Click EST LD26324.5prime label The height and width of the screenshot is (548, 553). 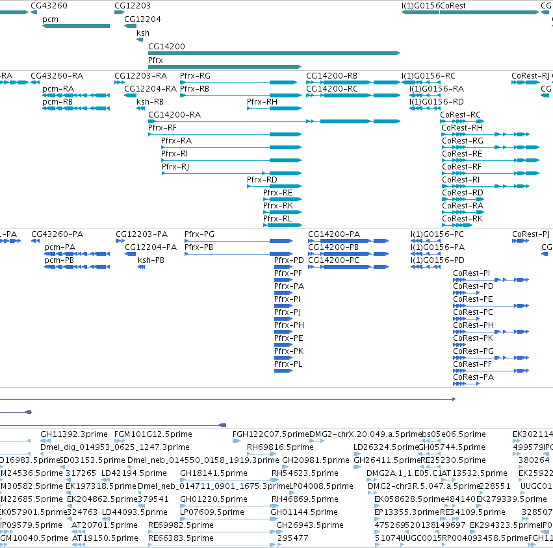(386, 447)
